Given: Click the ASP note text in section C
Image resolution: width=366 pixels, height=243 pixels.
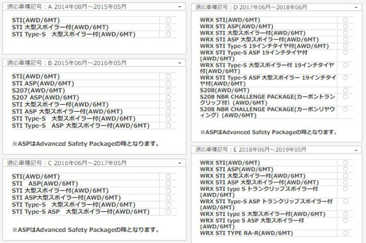Looking at the screenshot, I should (x=86, y=230).
